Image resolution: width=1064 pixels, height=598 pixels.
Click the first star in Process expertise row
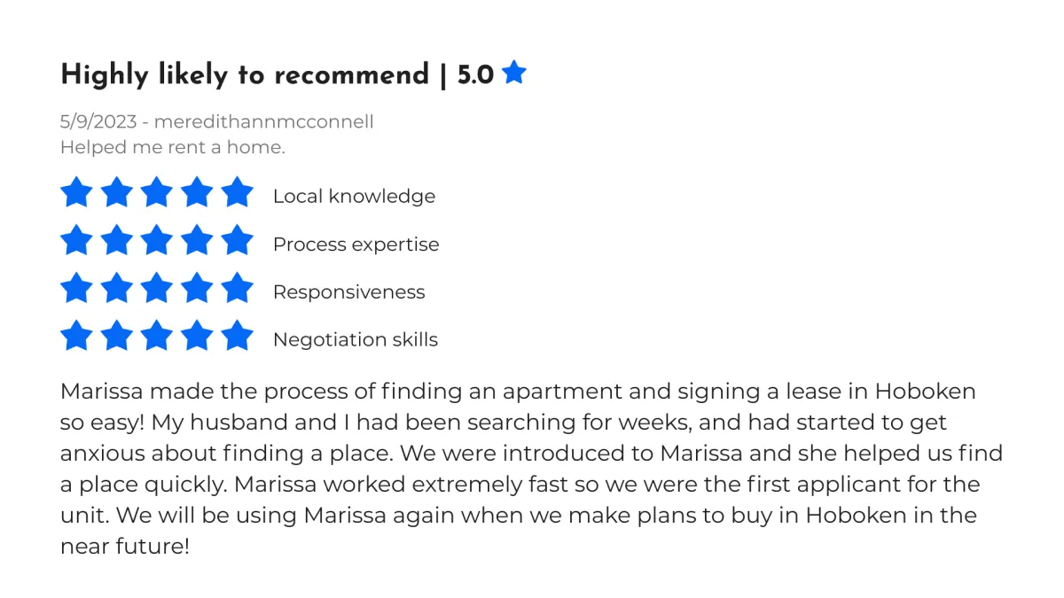click(76, 240)
